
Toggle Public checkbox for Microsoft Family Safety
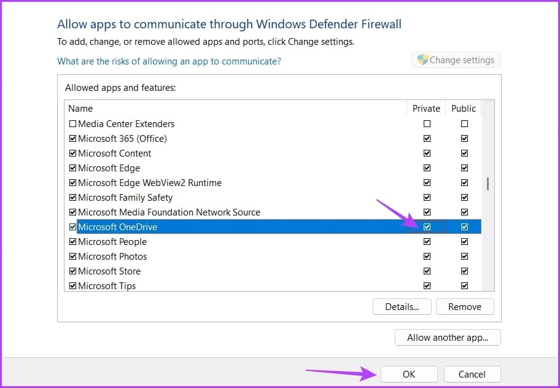click(464, 198)
